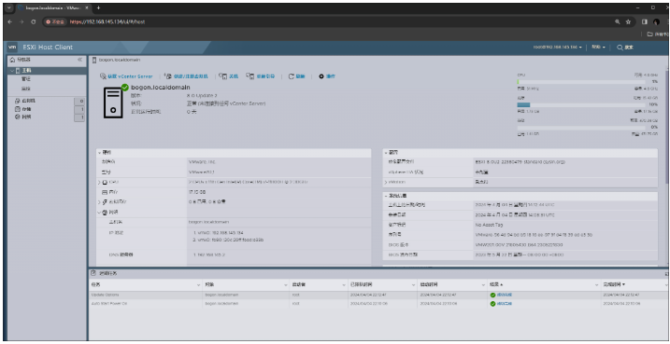This screenshot has height=344, width=670.
Task: Click the vm logo in the ESXi header
Action: click(x=12, y=48)
